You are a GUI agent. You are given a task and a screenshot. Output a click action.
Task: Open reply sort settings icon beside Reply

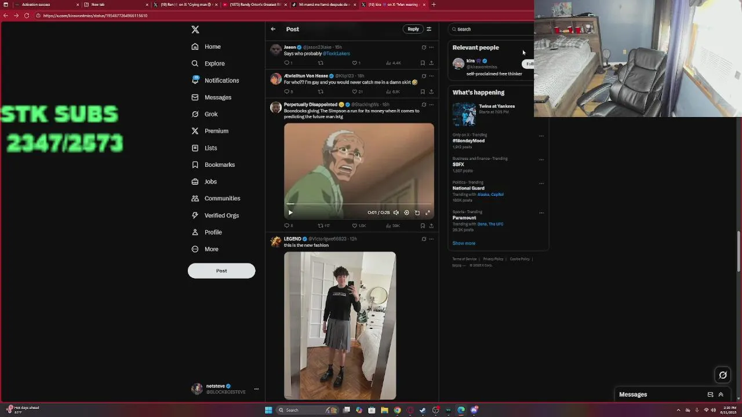[429, 29]
